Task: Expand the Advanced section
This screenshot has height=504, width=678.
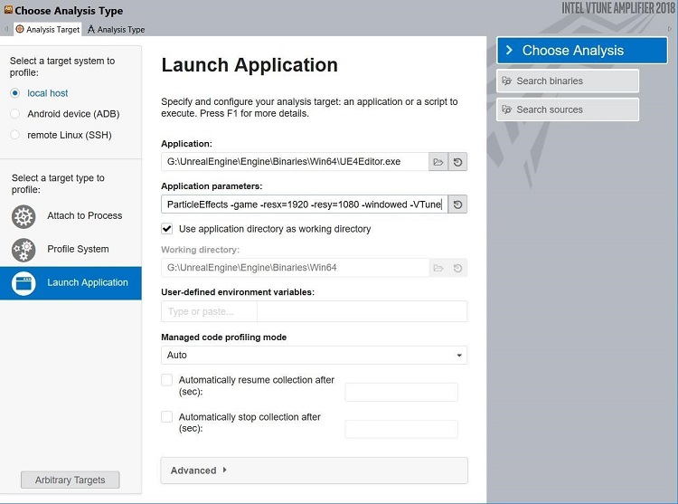Action: pyautogui.click(x=314, y=471)
